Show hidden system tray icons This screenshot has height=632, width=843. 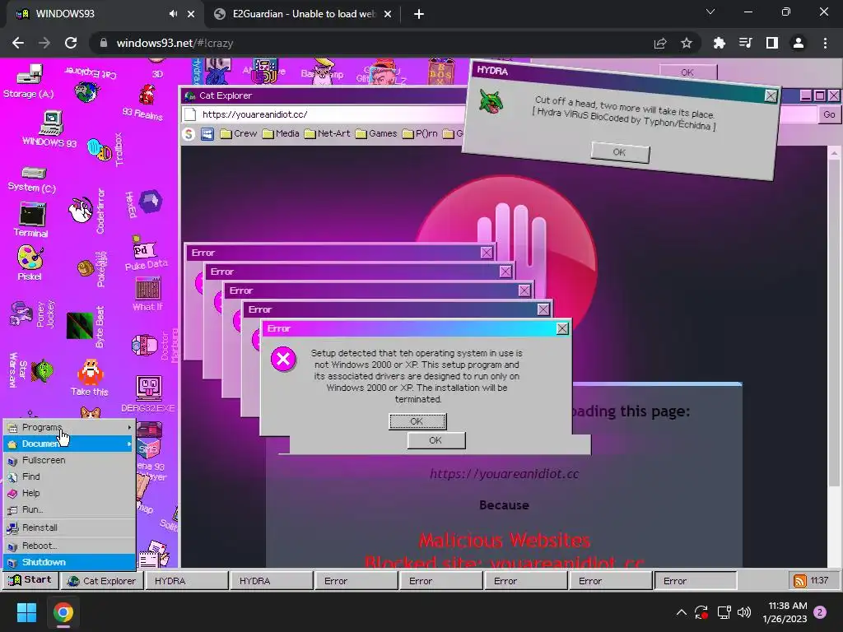(681, 612)
